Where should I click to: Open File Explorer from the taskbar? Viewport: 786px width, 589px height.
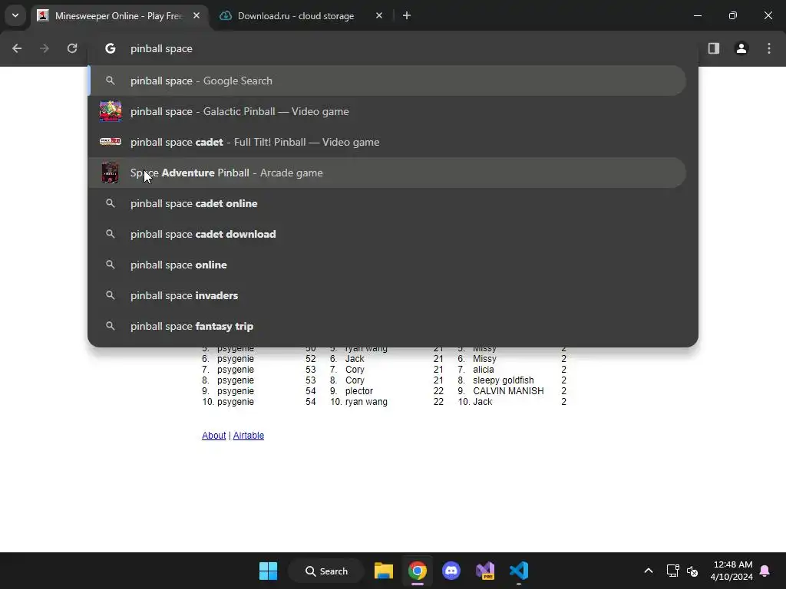point(384,571)
